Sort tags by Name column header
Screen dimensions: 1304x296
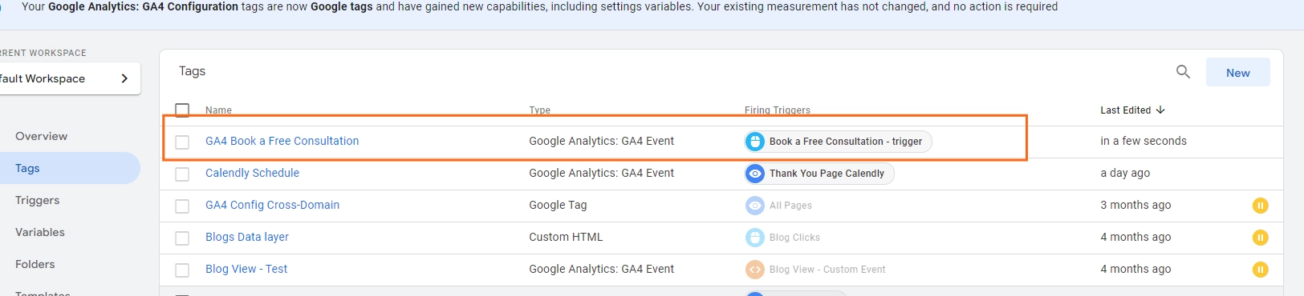pyautogui.click(x=218, y=110)
